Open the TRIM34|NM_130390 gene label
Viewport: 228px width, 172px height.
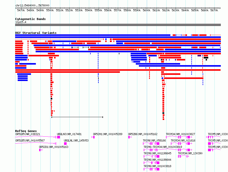pyautogui.click(x=190, y=153)
